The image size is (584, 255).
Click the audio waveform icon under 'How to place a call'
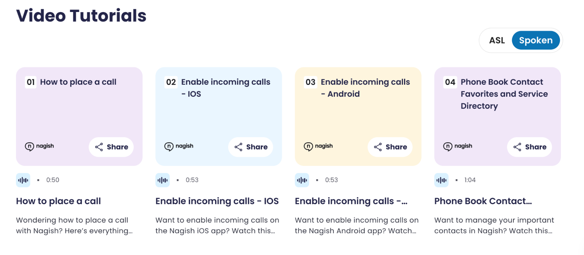point(23,180)
